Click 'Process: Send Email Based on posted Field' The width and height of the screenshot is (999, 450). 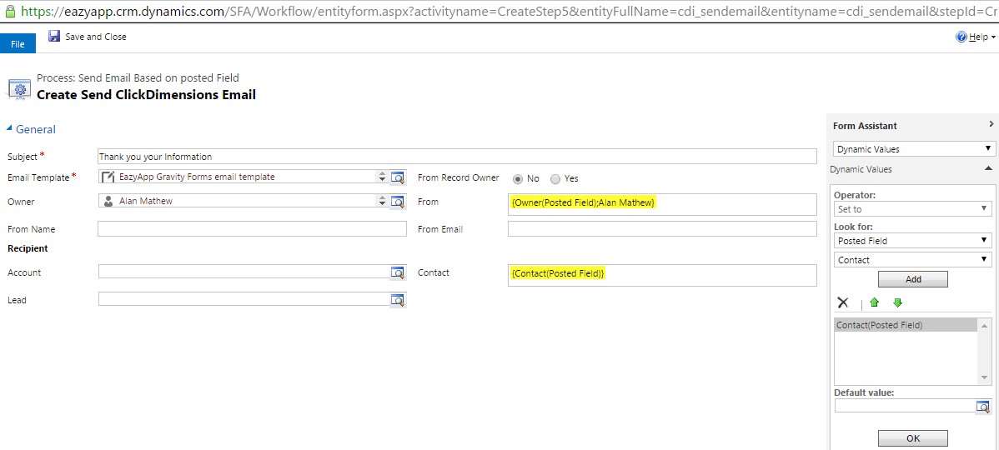[138, 78]
